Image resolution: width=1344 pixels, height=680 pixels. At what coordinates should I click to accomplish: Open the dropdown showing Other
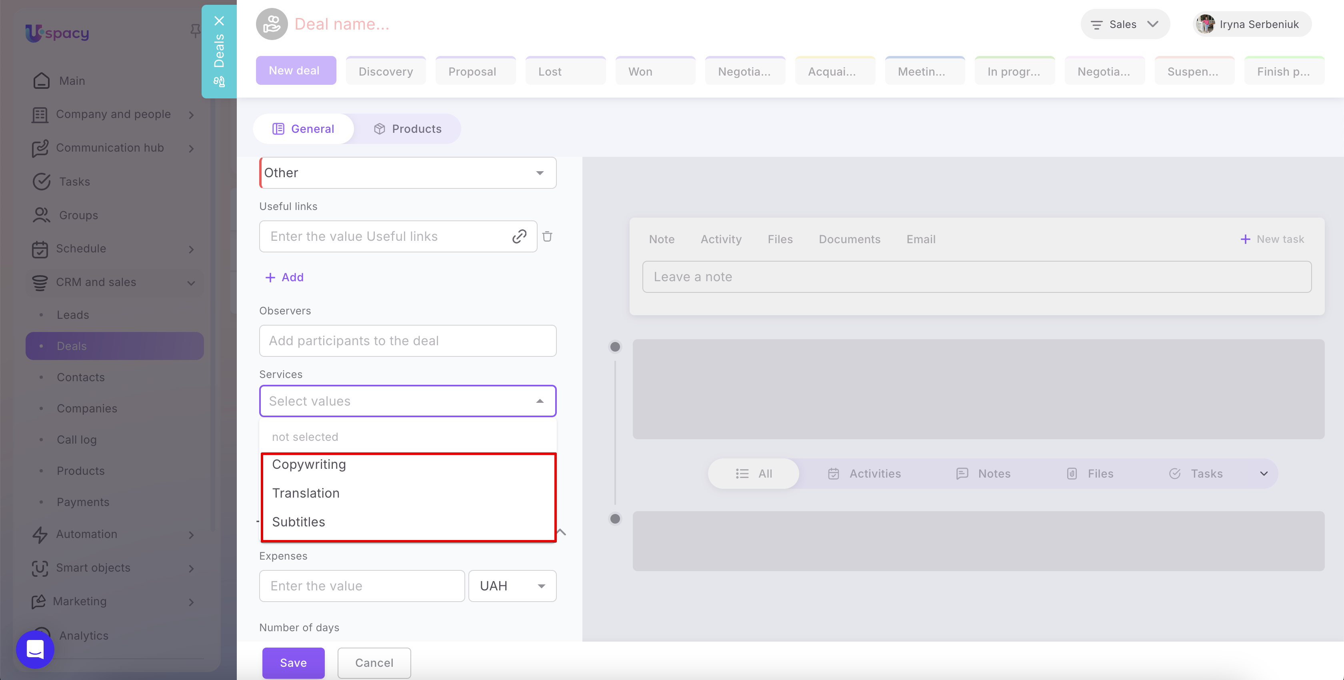408,173
